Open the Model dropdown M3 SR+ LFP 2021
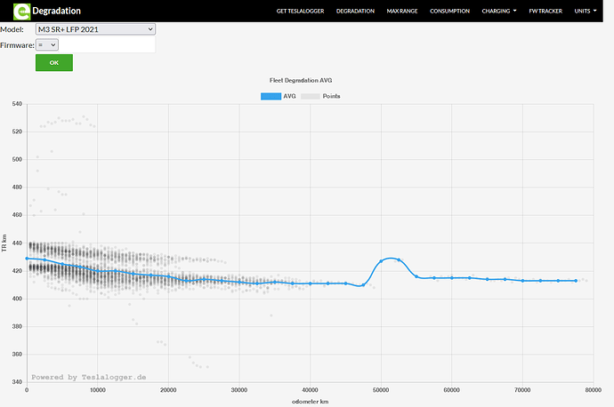614x407 pixels. (x=95, y=29)
